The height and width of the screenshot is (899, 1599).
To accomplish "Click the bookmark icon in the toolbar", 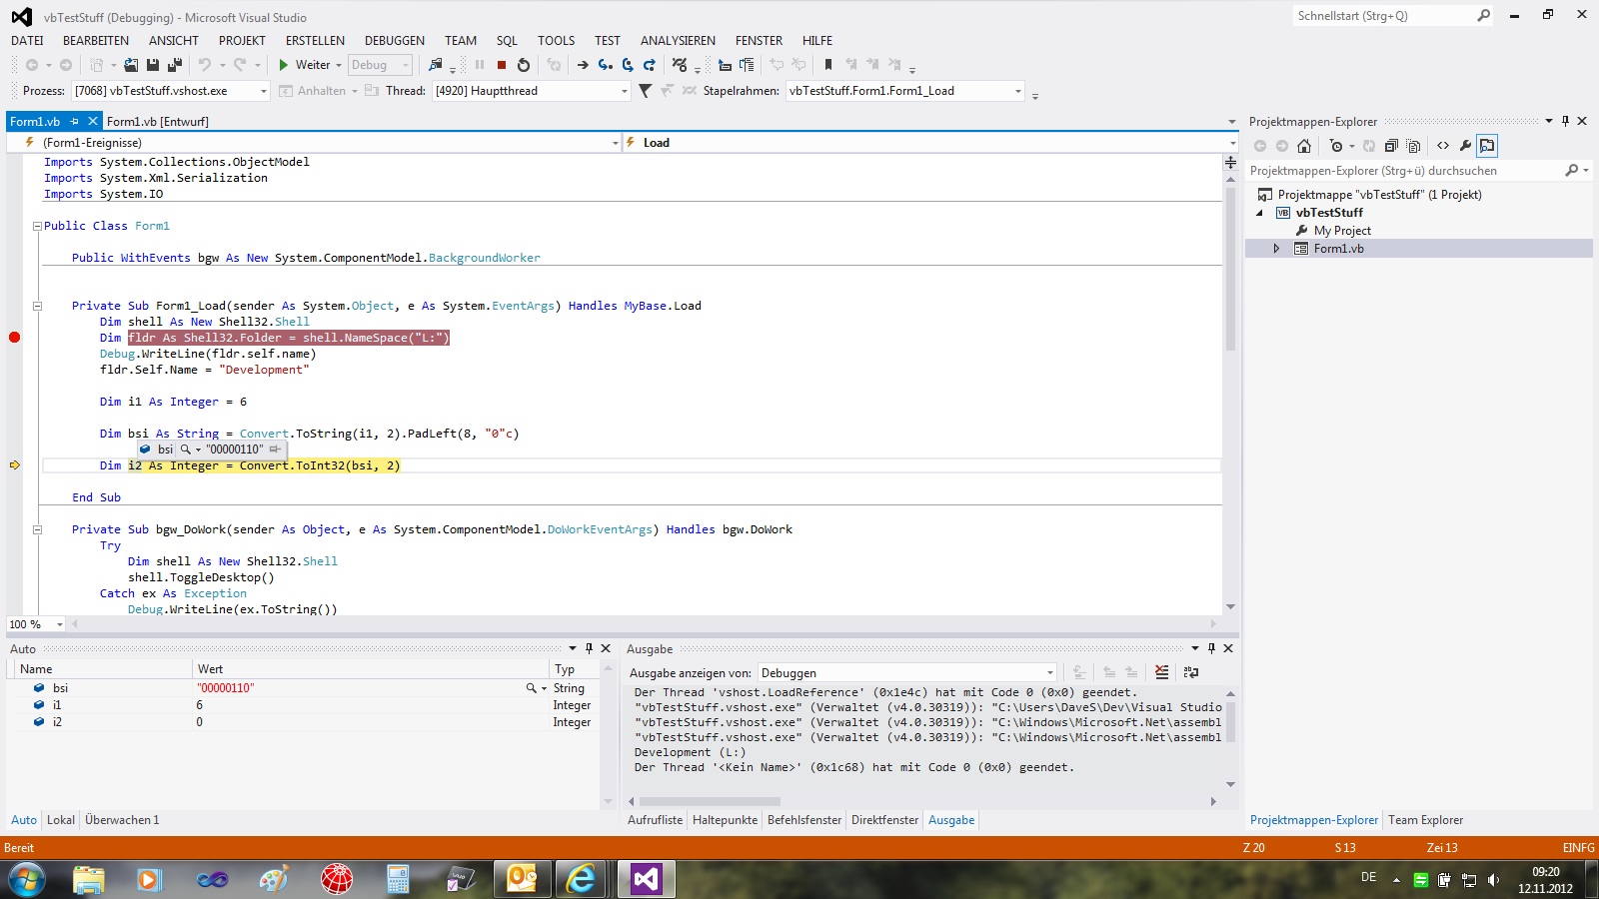I will point(827,65).
